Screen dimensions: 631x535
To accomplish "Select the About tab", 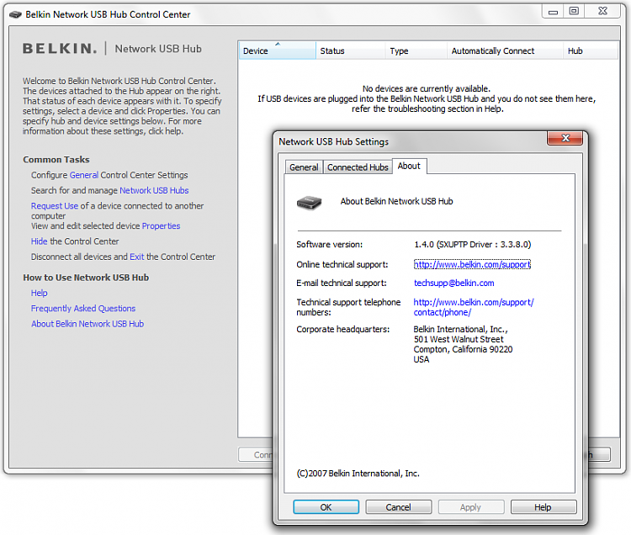I will (409, 166).
